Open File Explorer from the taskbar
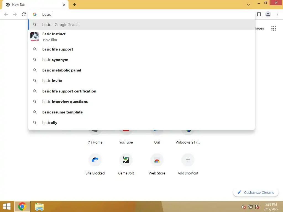The image size is (283, 212). pos(39,207)
